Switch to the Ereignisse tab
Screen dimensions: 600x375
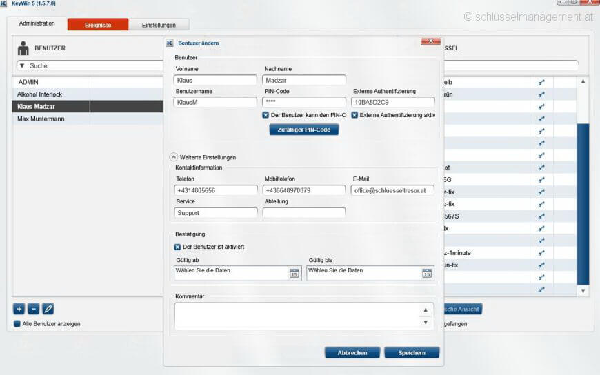(97, 25)
